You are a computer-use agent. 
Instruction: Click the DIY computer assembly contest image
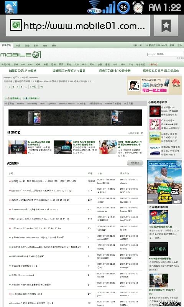(x=159, y=217)
